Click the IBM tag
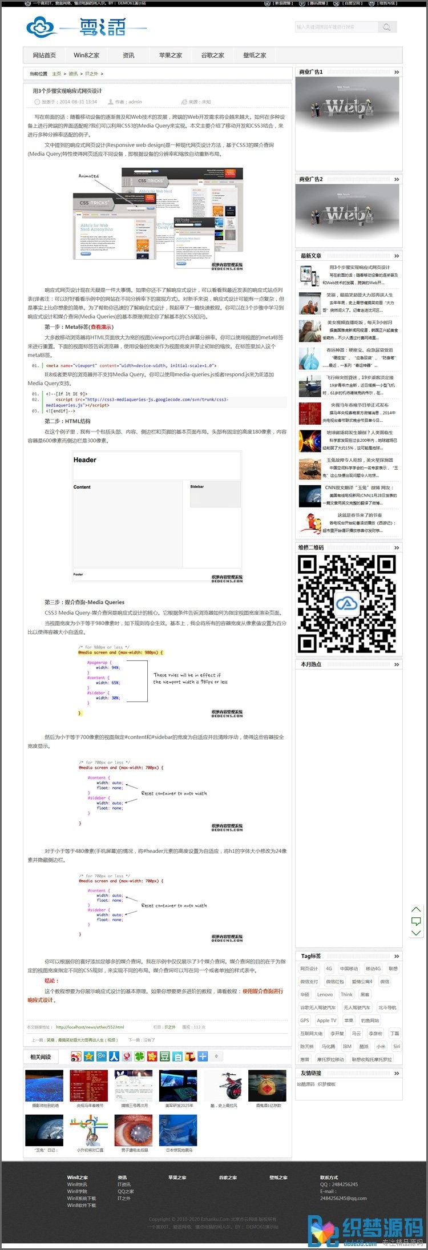Screen dimensions: 428x1250 (347, 1046)
